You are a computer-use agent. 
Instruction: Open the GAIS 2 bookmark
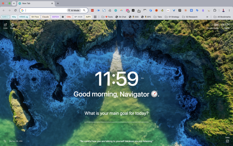click(x=6, y=17)
